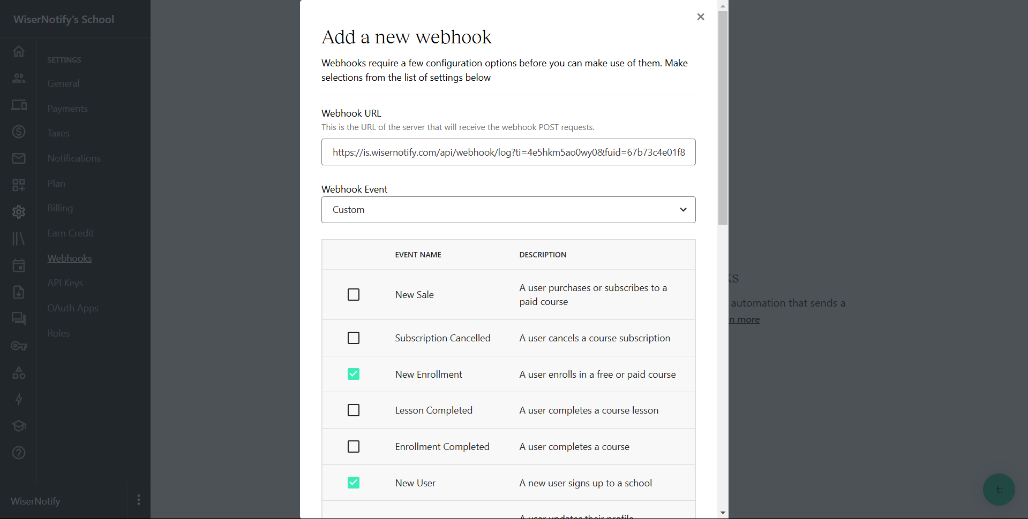Select API Keys in settings menu
This screenshot has width=1028, height=519.
[x=65, y=283]
